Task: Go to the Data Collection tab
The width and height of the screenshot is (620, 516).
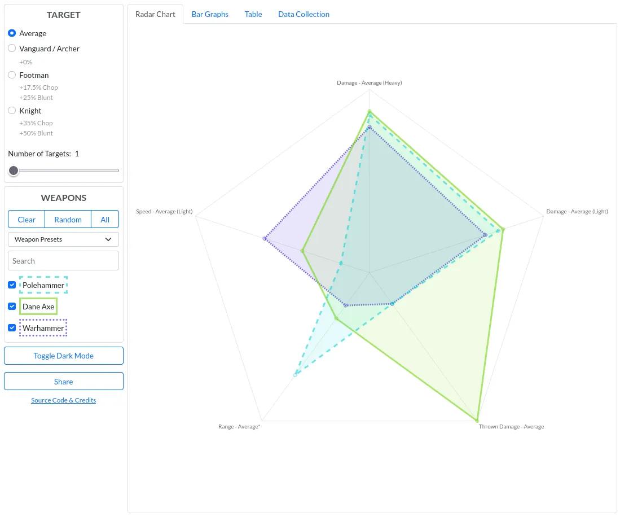Action: [304, 14]
